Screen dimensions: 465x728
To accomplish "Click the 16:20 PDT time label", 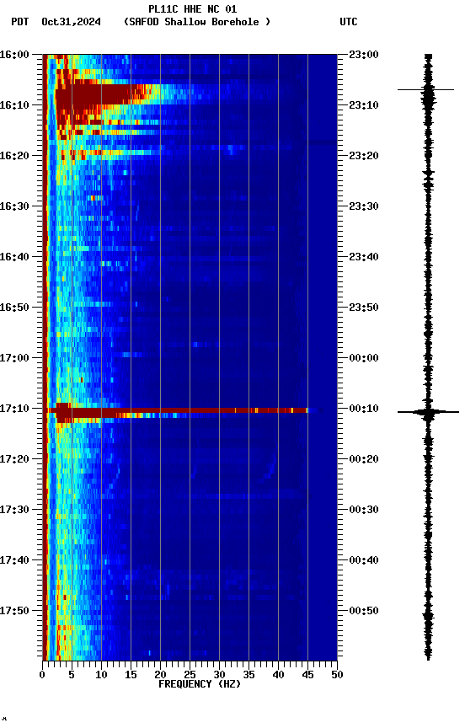I will point(14,156).
